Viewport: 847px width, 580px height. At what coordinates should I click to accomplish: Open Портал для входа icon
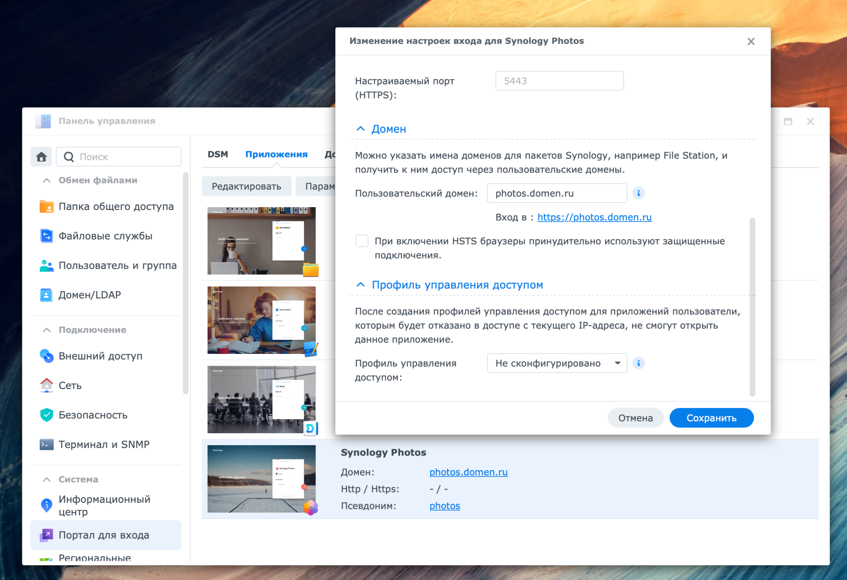46,535
